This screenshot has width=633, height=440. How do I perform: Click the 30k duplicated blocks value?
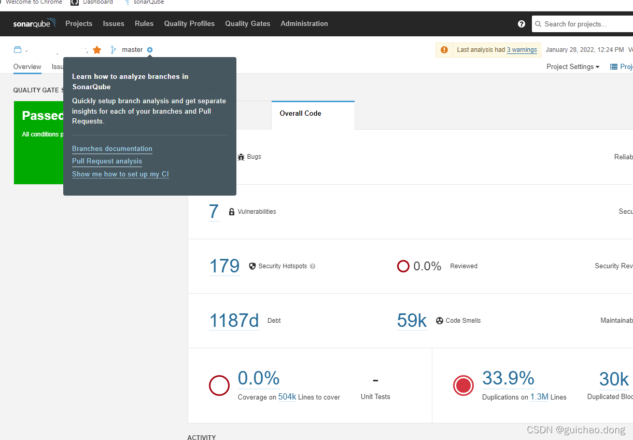click(614, 379)
